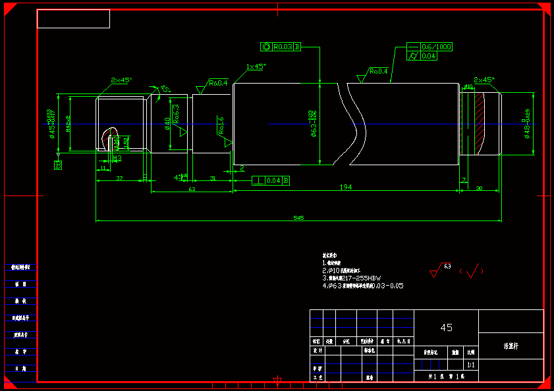Select the 63 length dimension
Image resolution: width=554 pixels, height=391 pixels.
point(192,190)
